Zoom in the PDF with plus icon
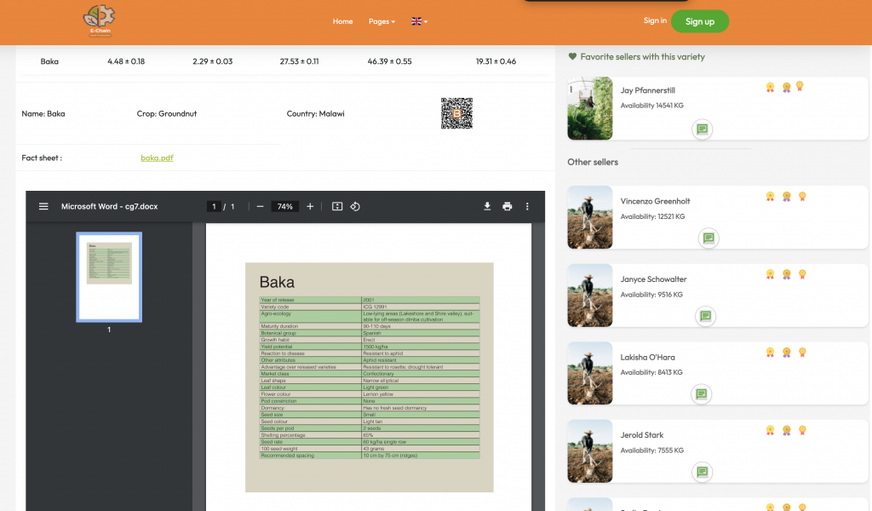 (310, 206)
